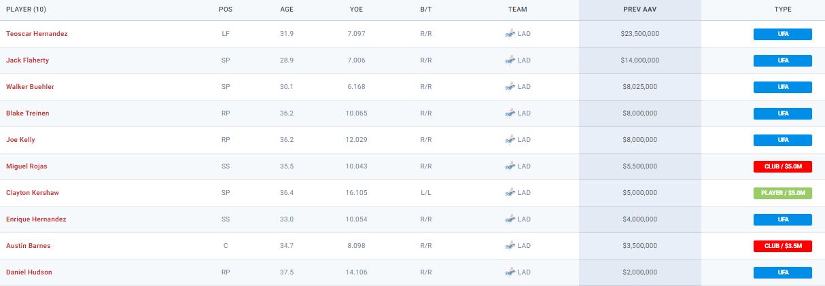Click the Dodgers logo in Jack Flaherty row

pos(510,60)
